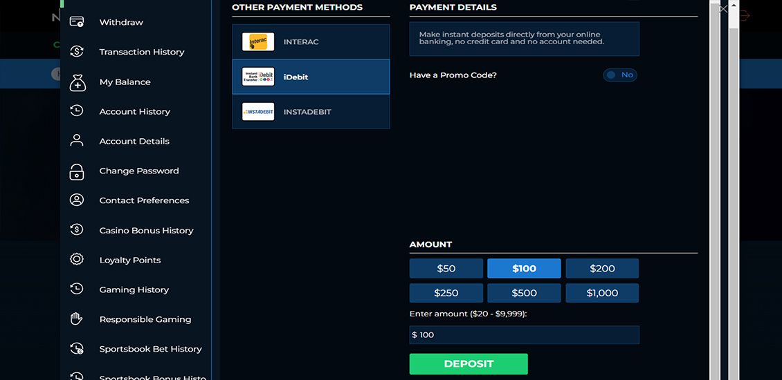Select INTERAC payment method

311,42
